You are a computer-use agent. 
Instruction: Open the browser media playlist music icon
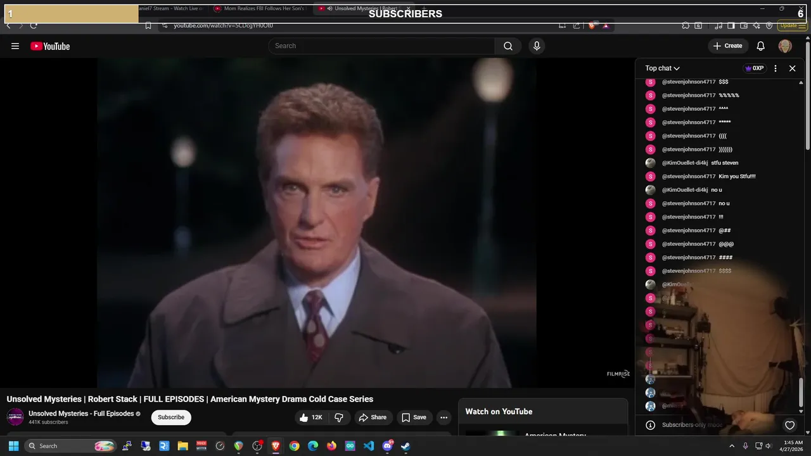[x=718, y=25]
